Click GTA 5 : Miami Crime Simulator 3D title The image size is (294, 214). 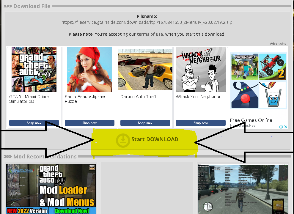point(29,99)
